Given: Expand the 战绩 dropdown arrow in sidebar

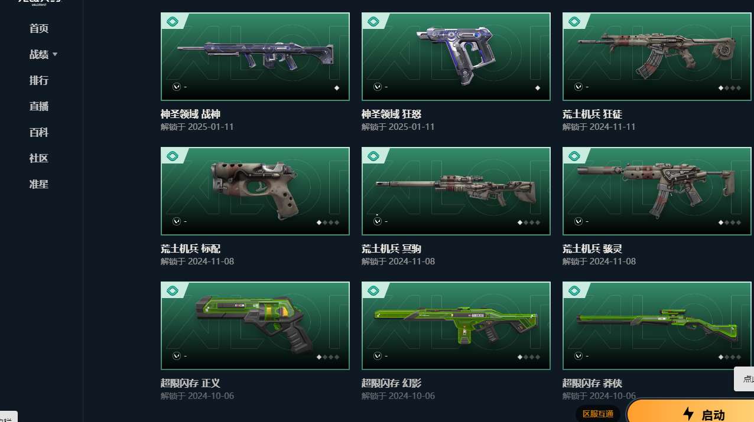Looking at the screenshot, I should coord(55,54).
